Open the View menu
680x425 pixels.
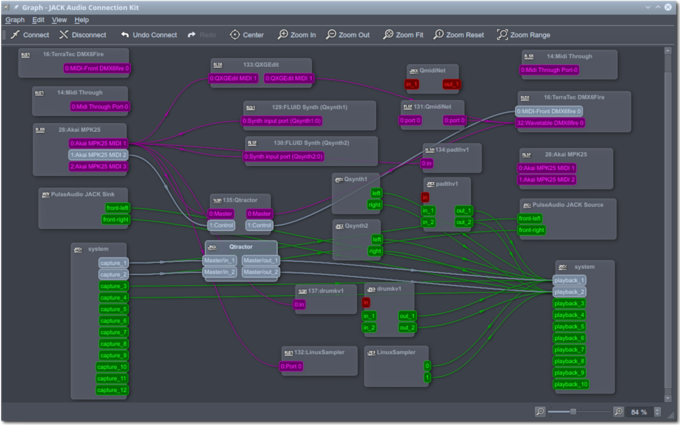pyautogui.click(x=59, y=20)
